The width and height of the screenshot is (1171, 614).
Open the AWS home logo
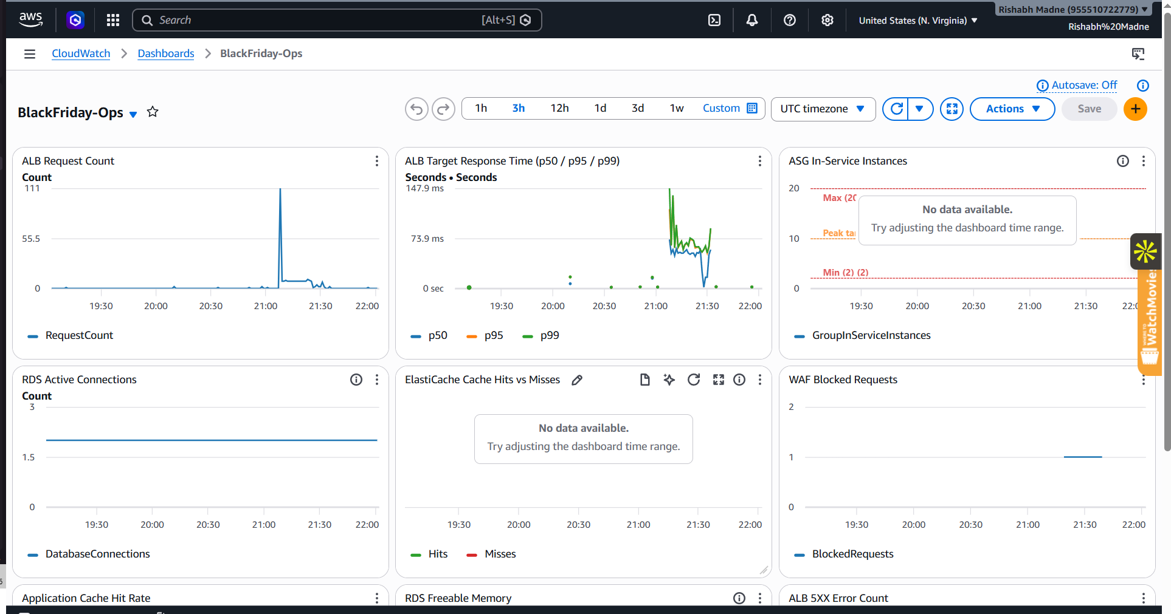30,19
